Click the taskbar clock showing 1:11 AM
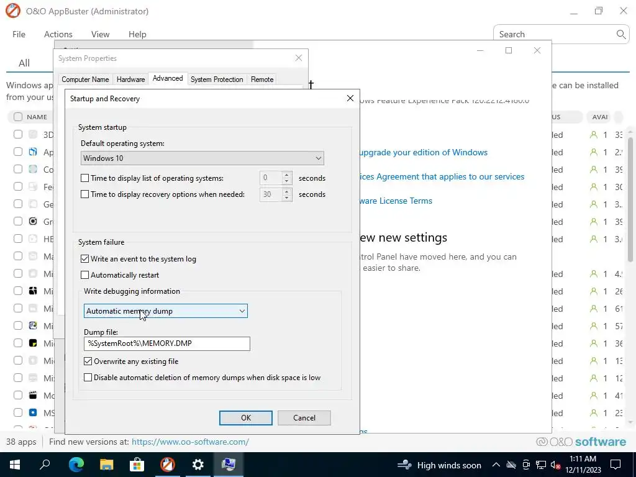 pyautogui.click(x=583, y=465)
